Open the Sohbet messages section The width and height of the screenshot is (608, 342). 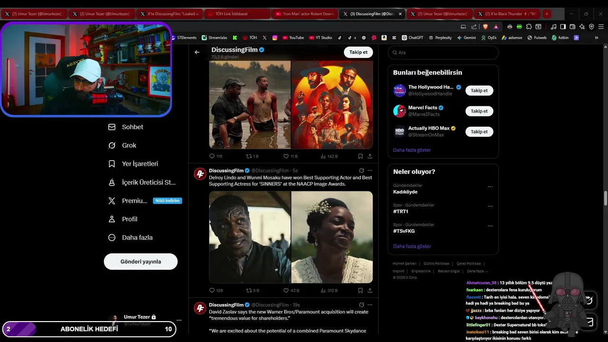click(x=126, y=127)
